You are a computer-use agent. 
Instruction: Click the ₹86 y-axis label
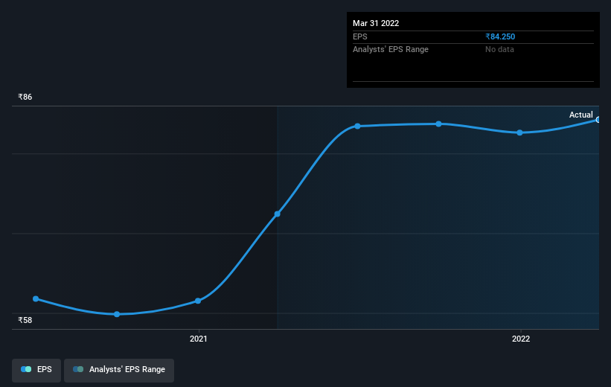25,97
